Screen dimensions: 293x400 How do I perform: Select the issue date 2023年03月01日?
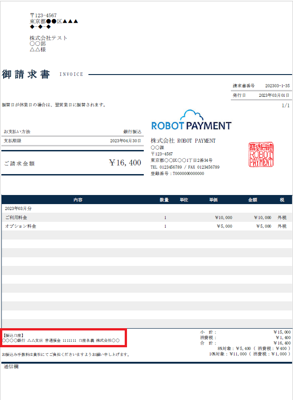coord(274,95)
